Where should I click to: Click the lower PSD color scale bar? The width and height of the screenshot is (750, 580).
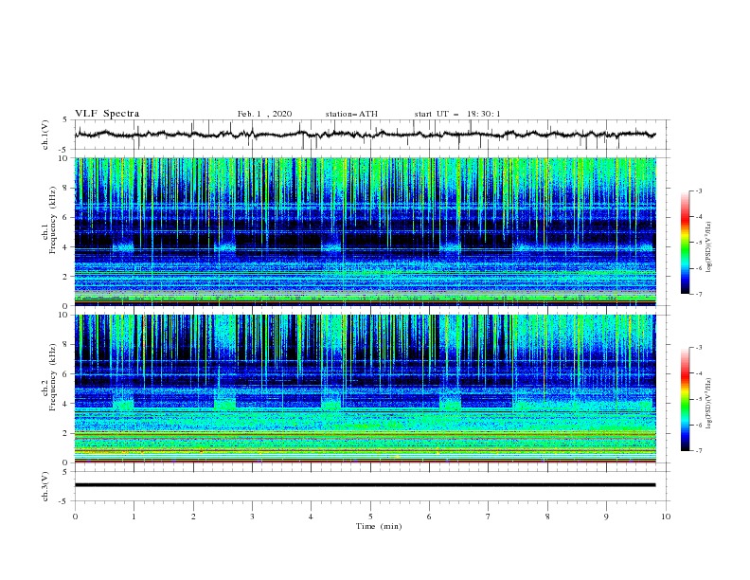(685, 399)
